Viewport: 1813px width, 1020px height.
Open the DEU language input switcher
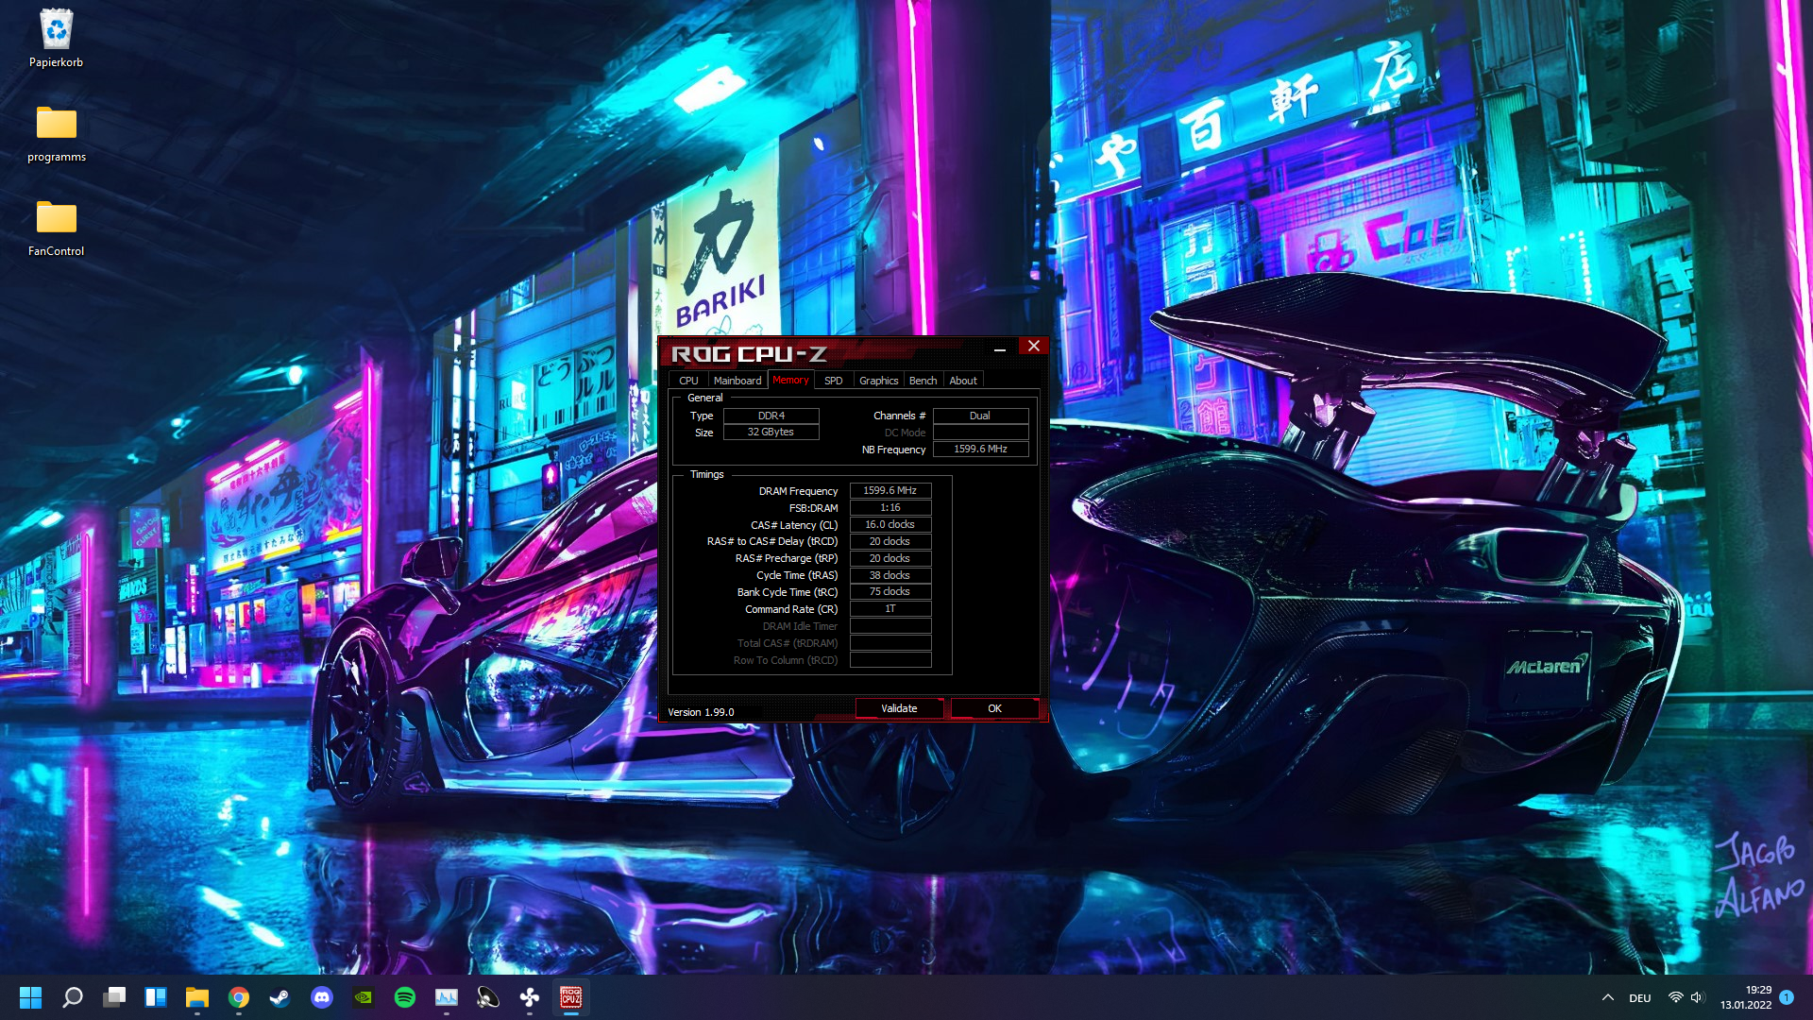point(1639,998)
